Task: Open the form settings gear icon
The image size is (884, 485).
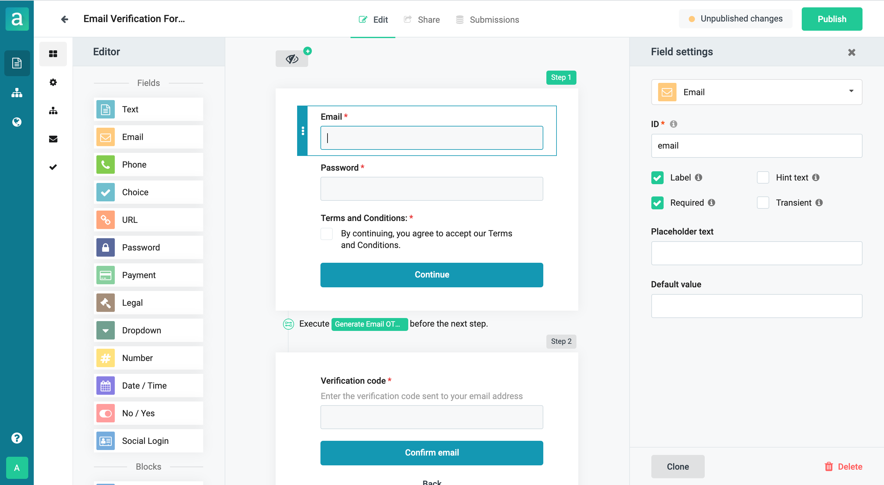Action: coord(53,82)
